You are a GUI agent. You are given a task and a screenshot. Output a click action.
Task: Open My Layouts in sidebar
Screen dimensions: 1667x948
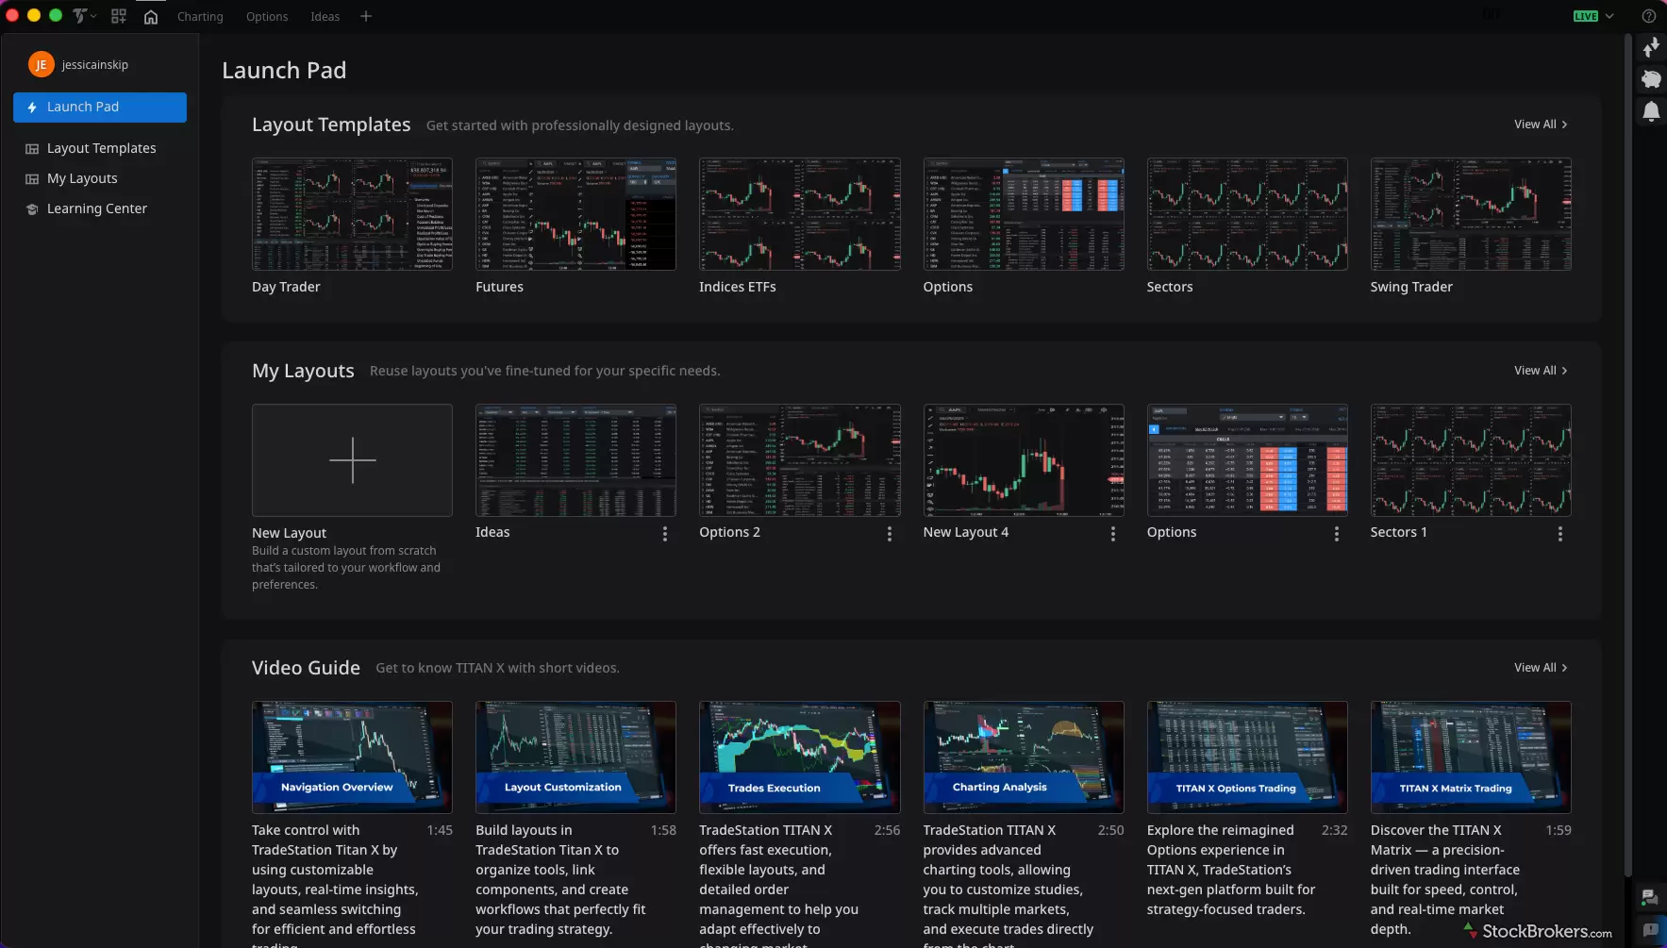[x=100, y=178]
